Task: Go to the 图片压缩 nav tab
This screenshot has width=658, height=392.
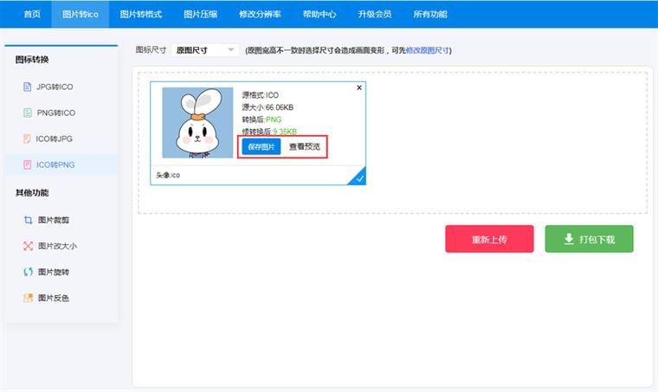Action: pyautogui.click(x=200, y=14)
